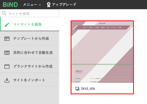Click the template layout icon

(7, 39)
